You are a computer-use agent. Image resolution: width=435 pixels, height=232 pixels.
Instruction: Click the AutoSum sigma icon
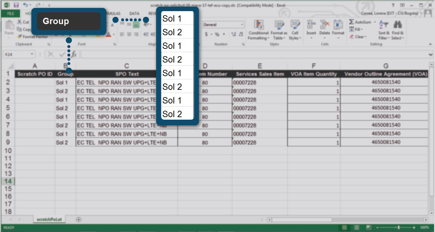pos(352,22)
